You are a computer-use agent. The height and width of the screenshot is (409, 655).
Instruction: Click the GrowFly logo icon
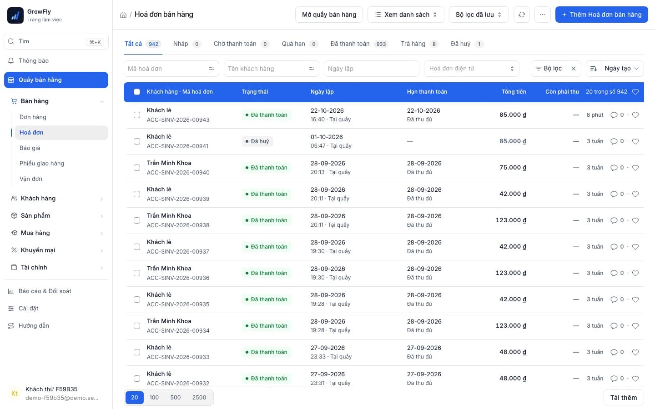click(15, 15)
